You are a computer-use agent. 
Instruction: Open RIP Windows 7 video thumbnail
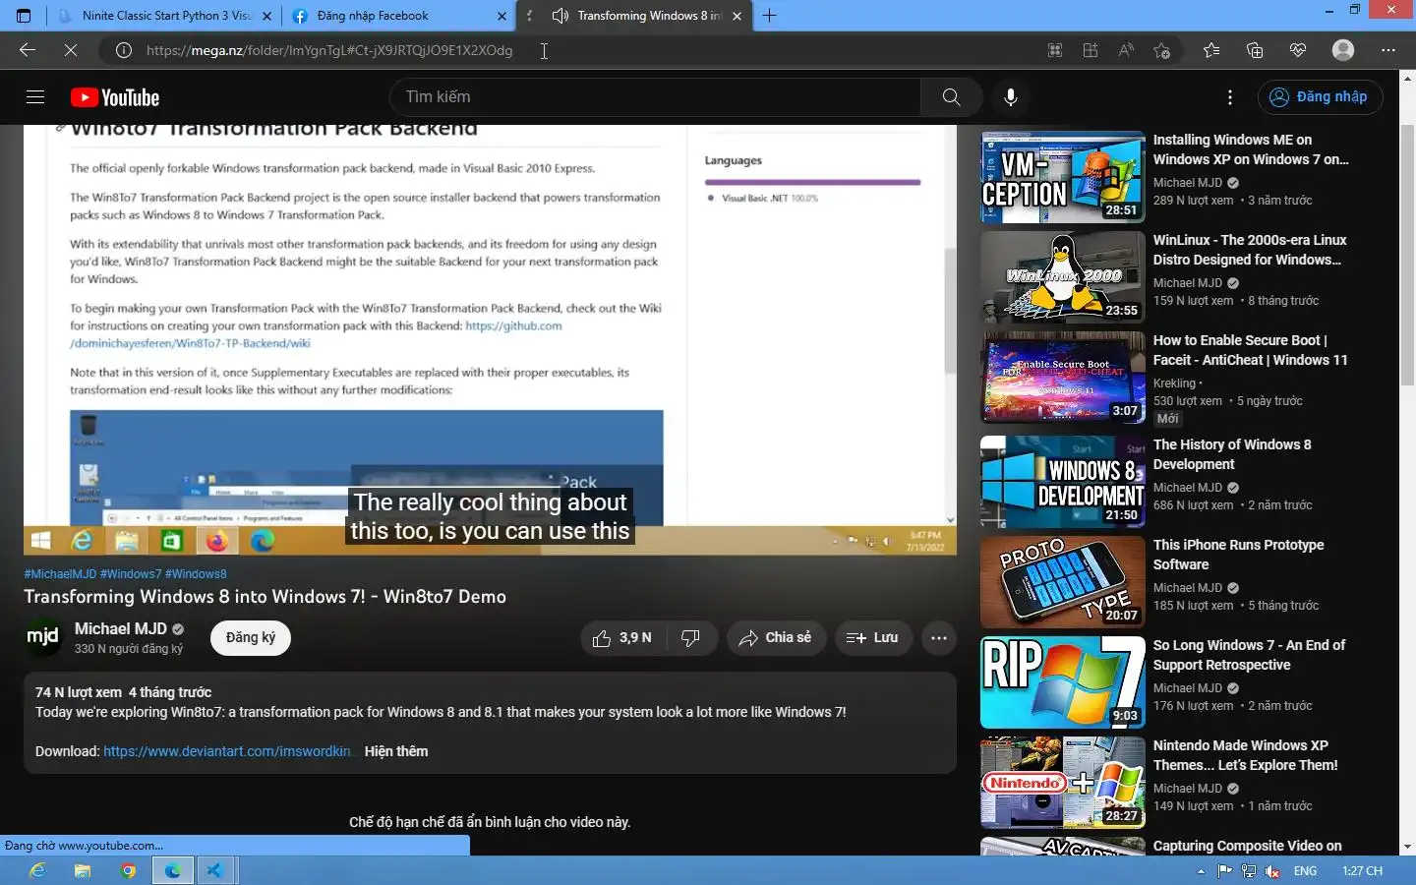point(1063,682)
